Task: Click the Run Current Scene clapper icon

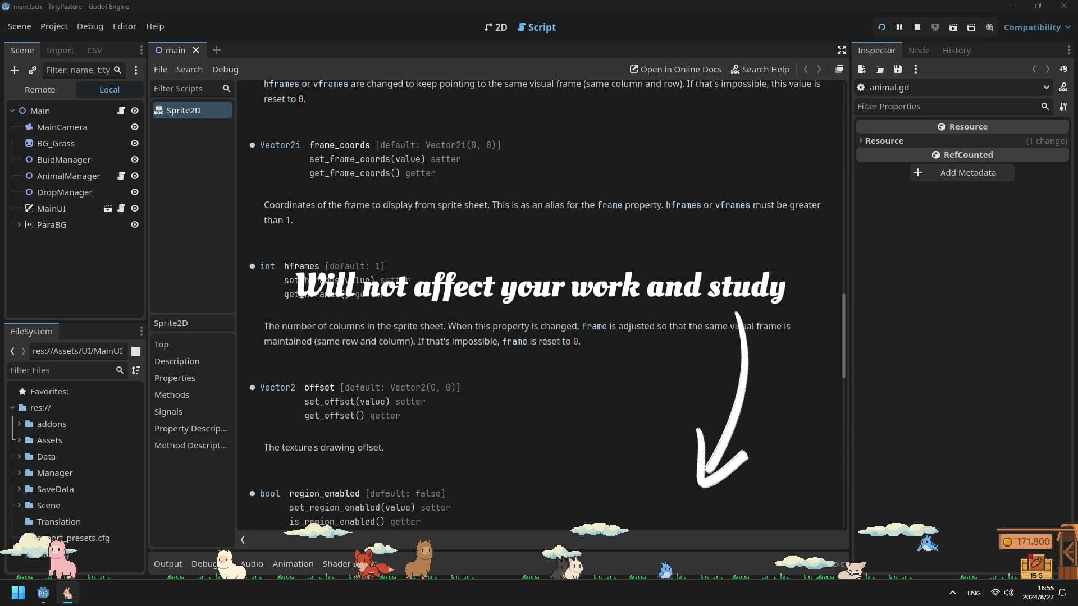Action: click(x=953, y=27)
